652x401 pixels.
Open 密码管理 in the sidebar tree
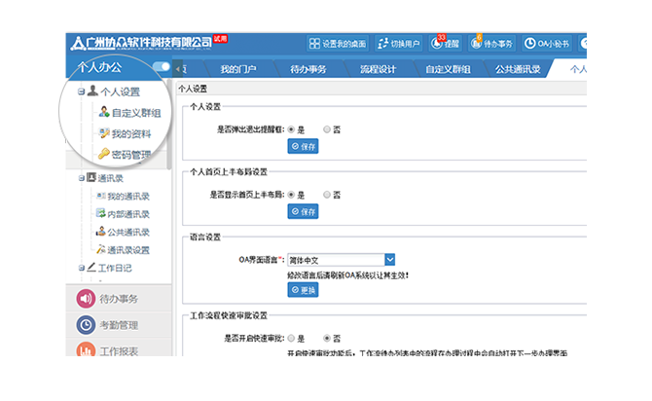(x=129, y=154)
